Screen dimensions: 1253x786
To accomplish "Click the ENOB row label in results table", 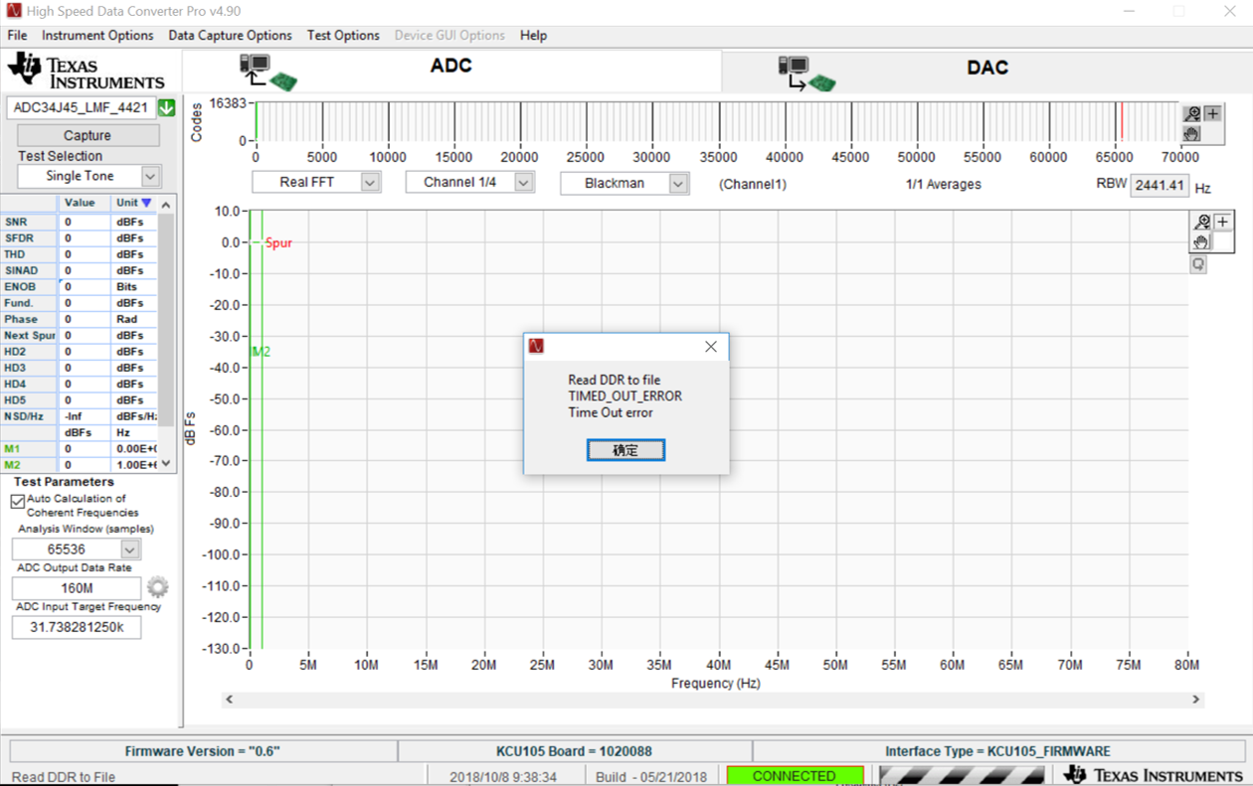I will coord(29,287).
